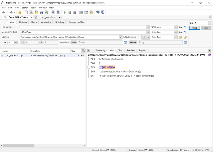Open favorites with the star icon
Screen dimensions: 213x152
(20, 12)
